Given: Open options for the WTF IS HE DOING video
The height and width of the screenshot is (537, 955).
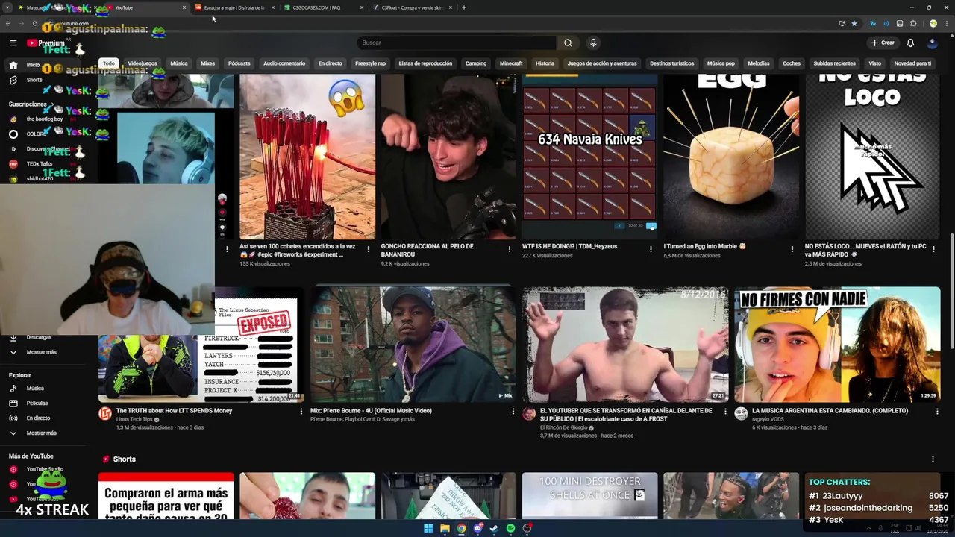Looking at the screenshot, I should pyautogui.click(x=651, y=249).
